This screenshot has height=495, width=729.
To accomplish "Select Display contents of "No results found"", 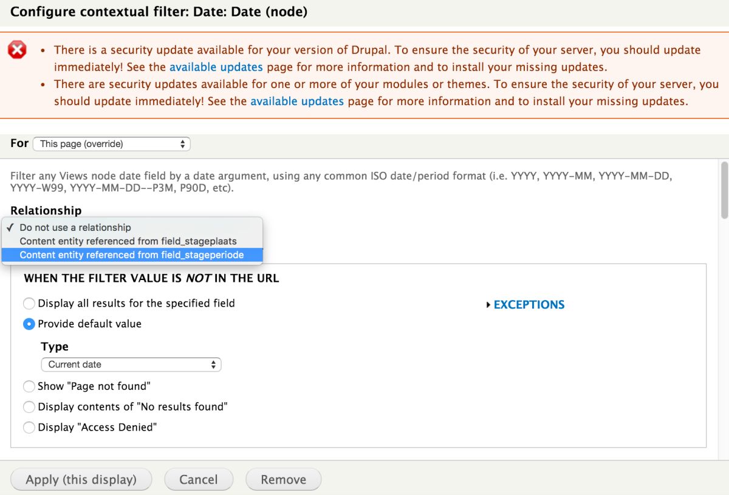I will tap(29, 406).
